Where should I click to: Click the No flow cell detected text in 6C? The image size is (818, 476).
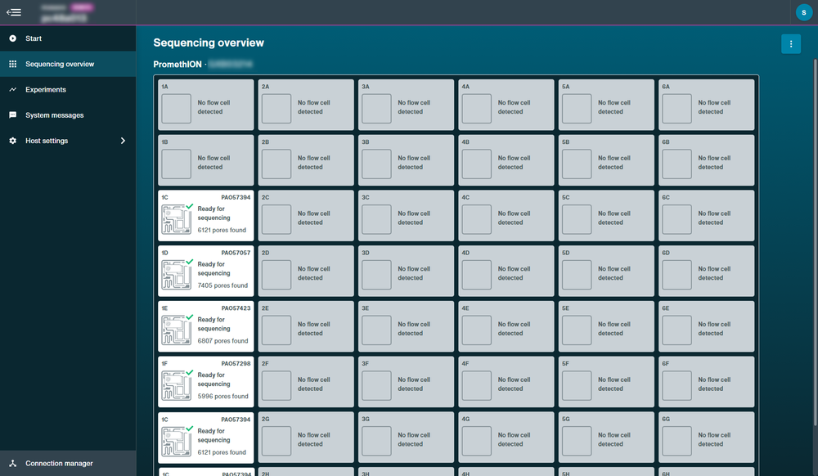point(714,218)
